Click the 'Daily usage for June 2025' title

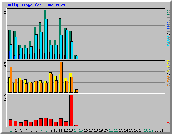tap(36, 5)
